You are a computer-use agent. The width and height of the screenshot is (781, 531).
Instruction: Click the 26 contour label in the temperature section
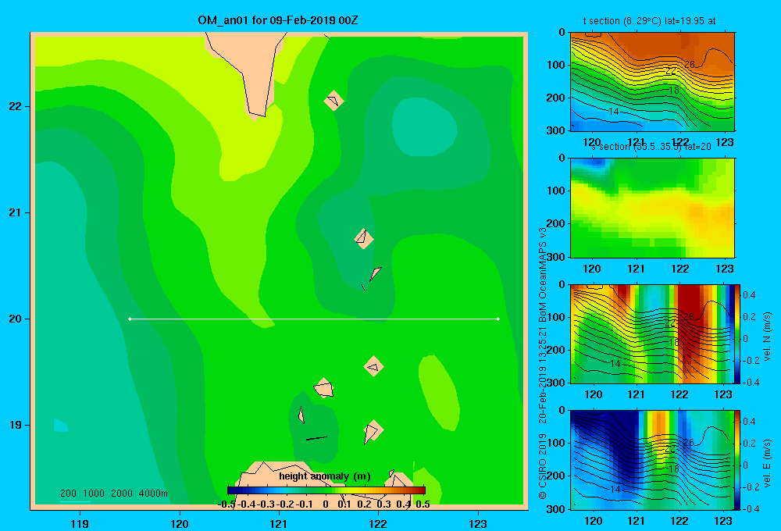[x=690, y=64]
